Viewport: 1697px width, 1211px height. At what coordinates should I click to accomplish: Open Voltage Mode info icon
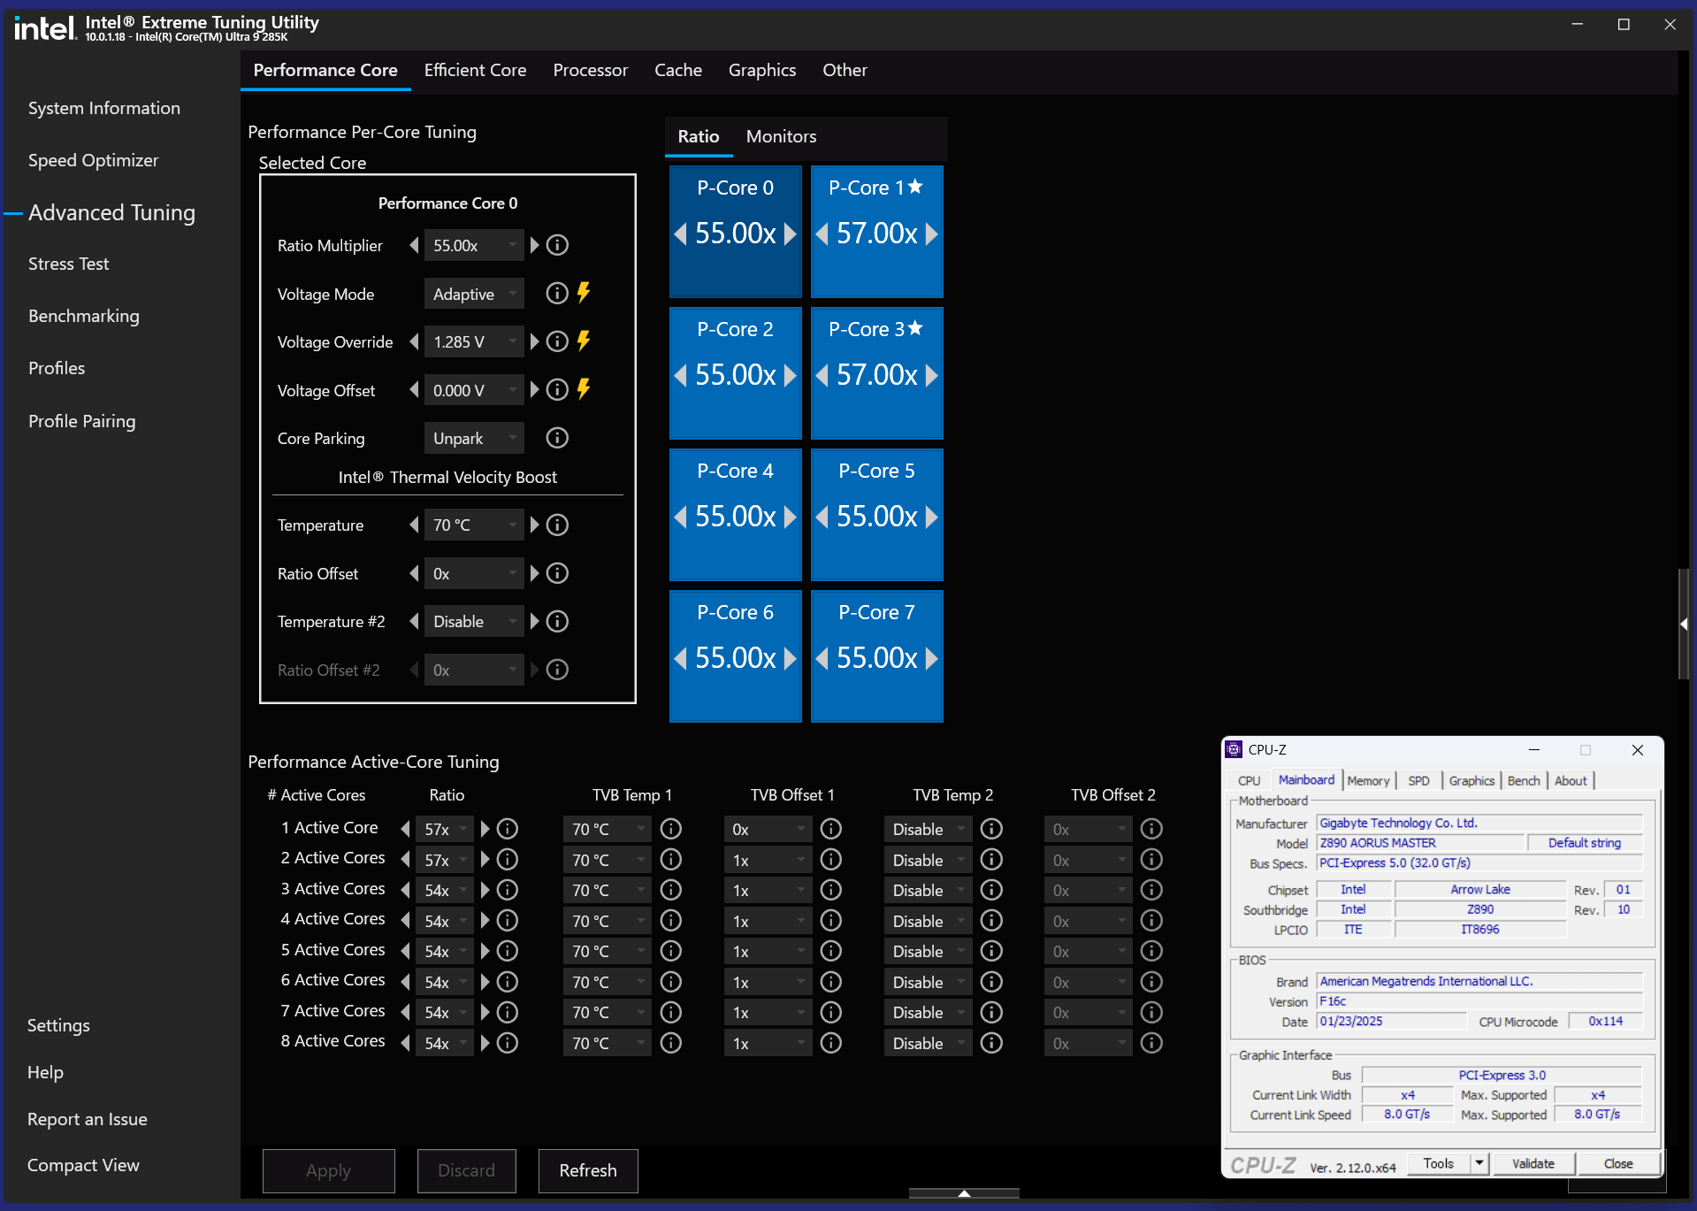tap(557, 294)
